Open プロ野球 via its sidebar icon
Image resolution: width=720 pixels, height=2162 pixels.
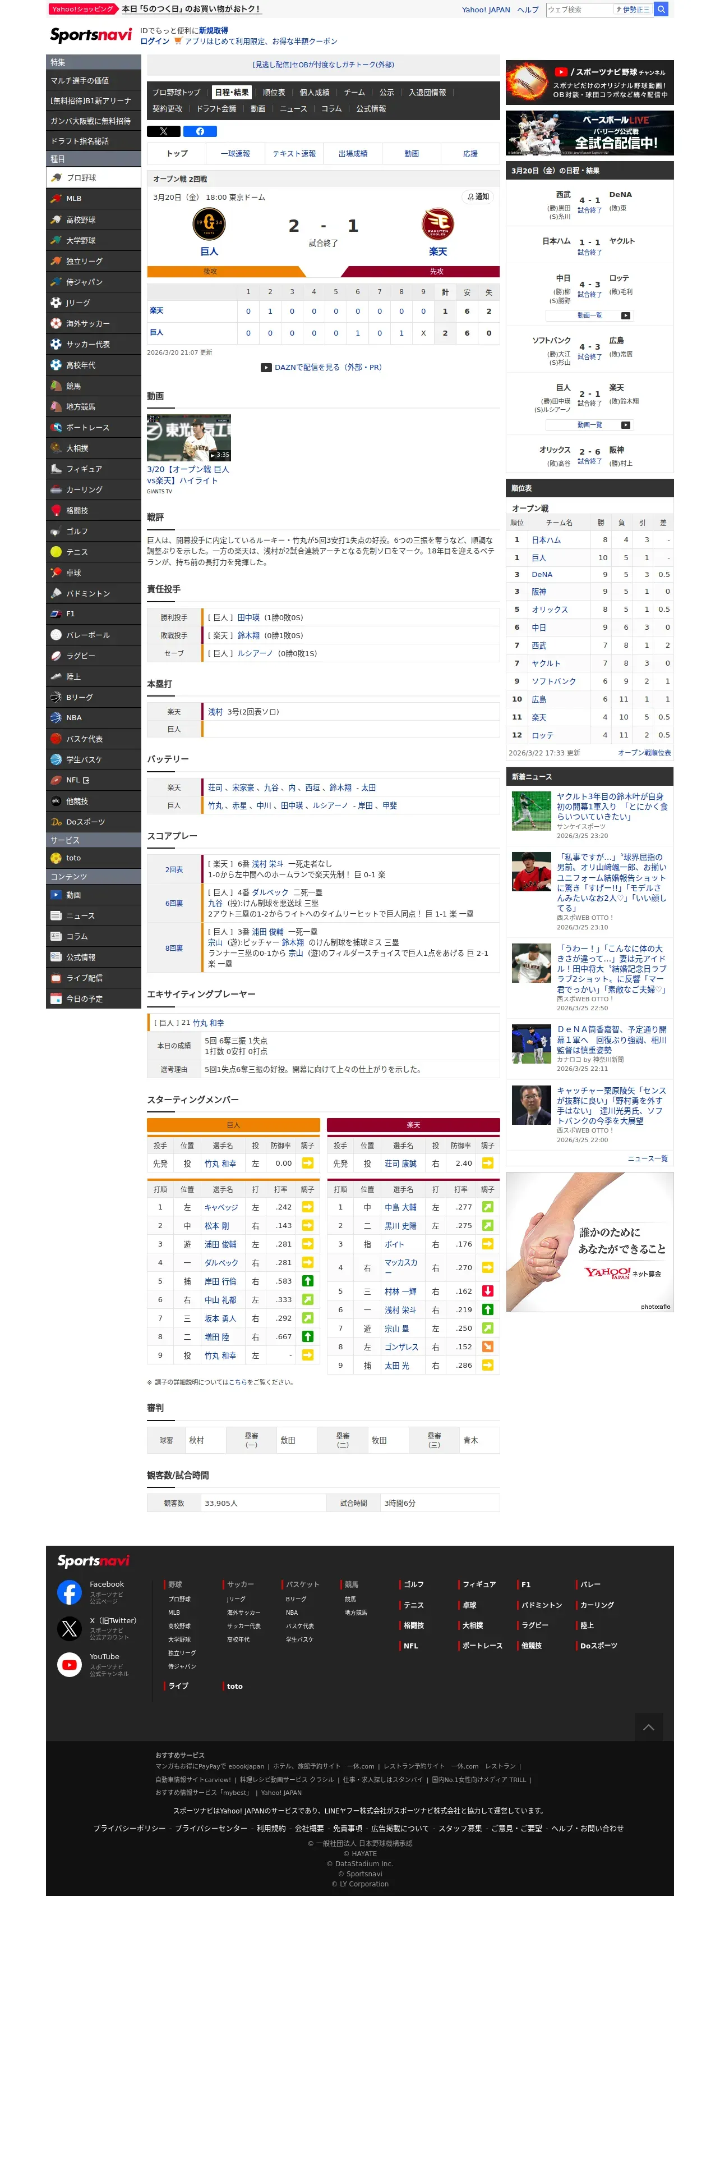(x=56, y=178)
